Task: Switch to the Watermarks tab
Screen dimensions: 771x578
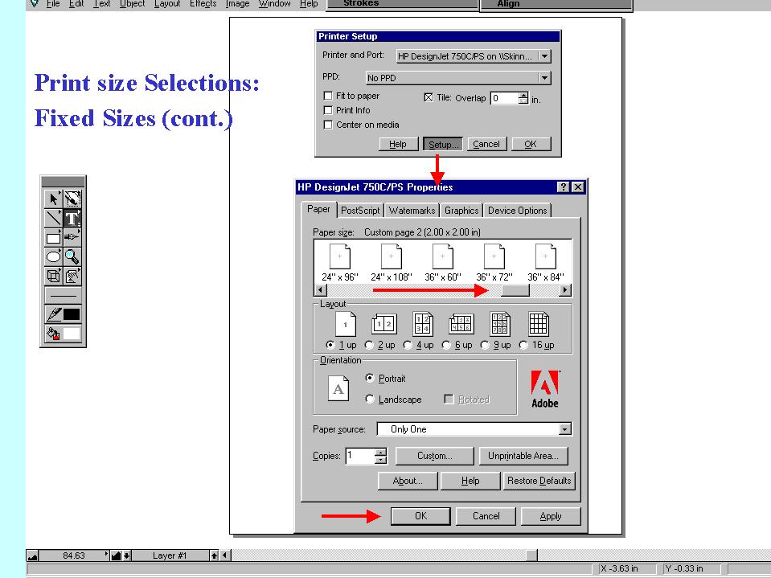Action: (x=412, y=211)
